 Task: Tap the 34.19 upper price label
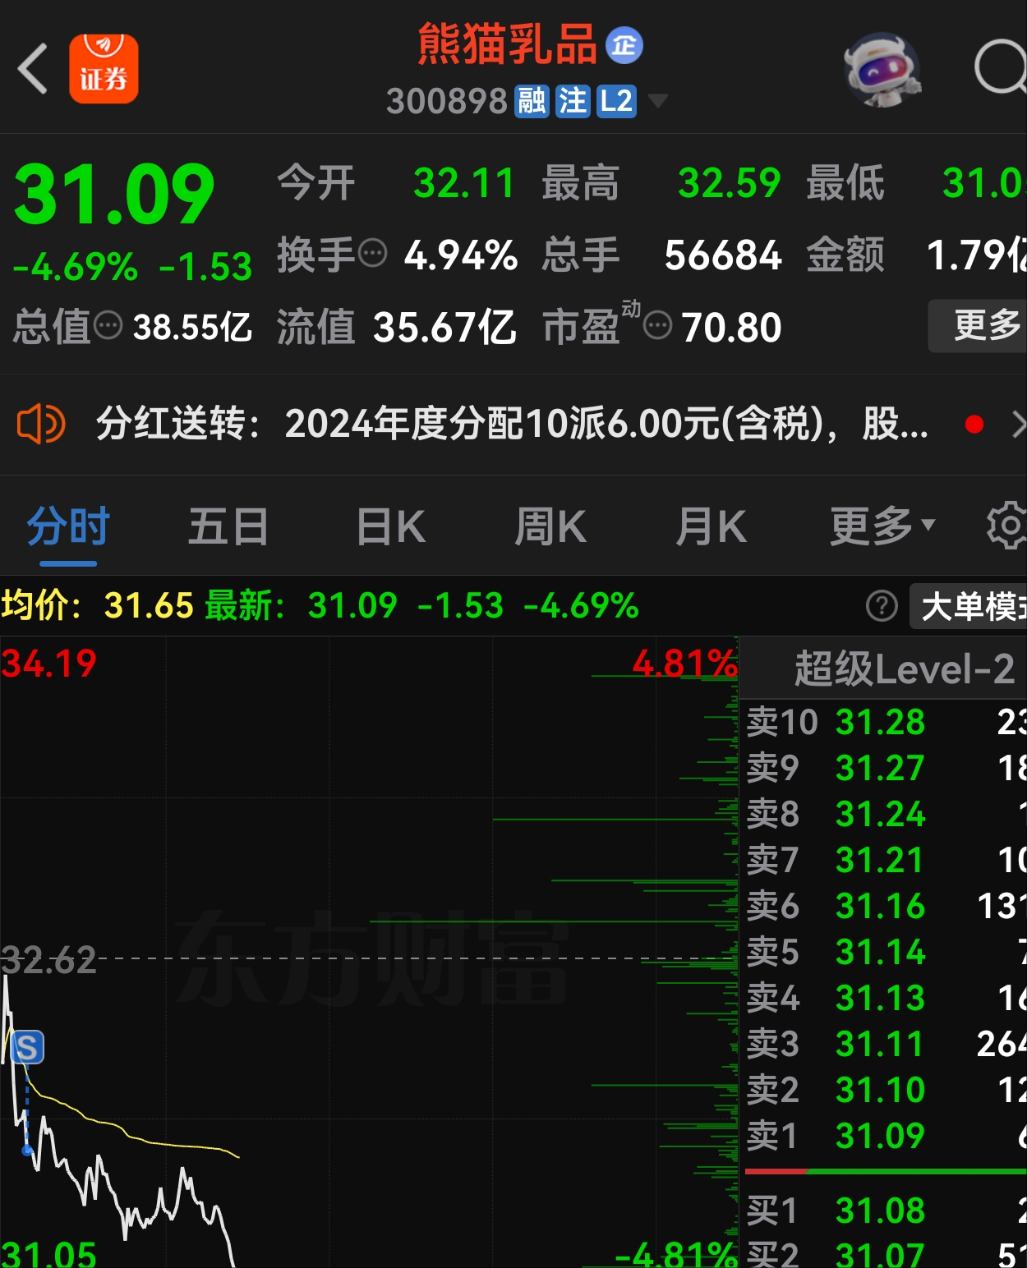(x=49, y=664)
